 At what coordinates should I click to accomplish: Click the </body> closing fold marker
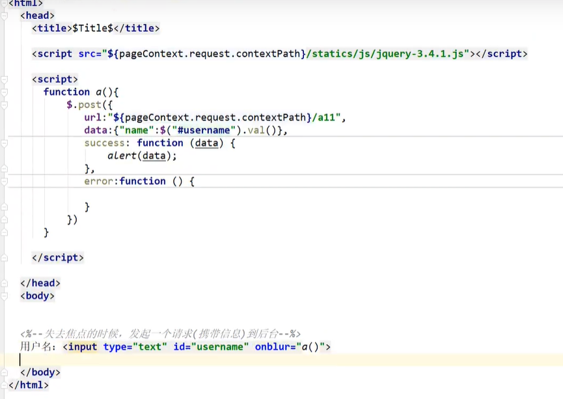tap(5, 372)
